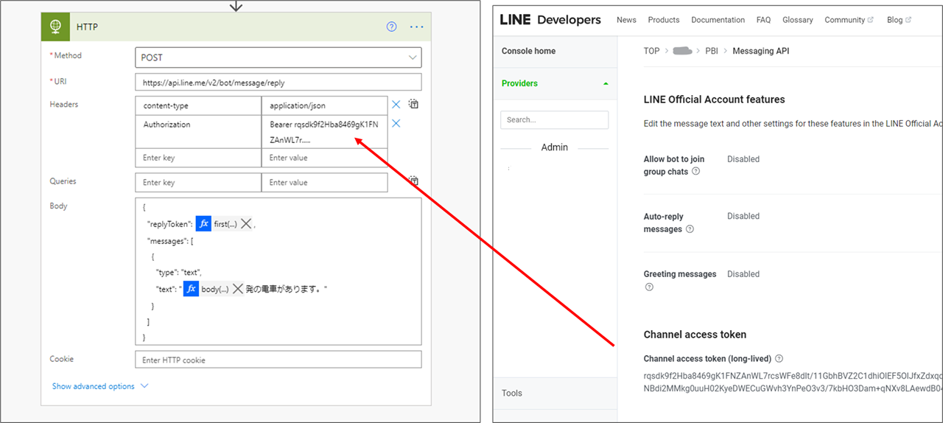Screen dimensions: 943x423
Task: Open Tools in the sidebar
Action: tap(512, 393)
